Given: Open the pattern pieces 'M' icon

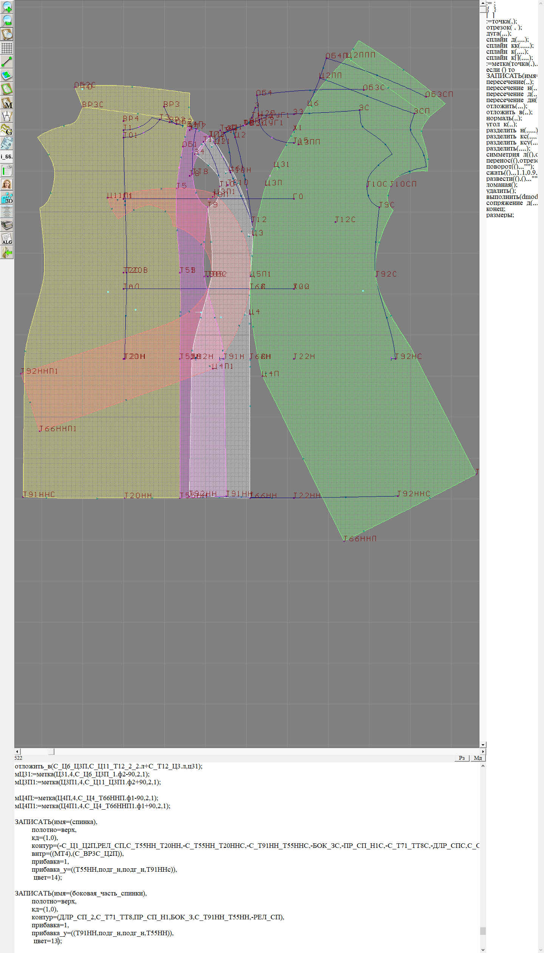Looking at the screenshot, I should pyautogui.click(x=7, y=103).
